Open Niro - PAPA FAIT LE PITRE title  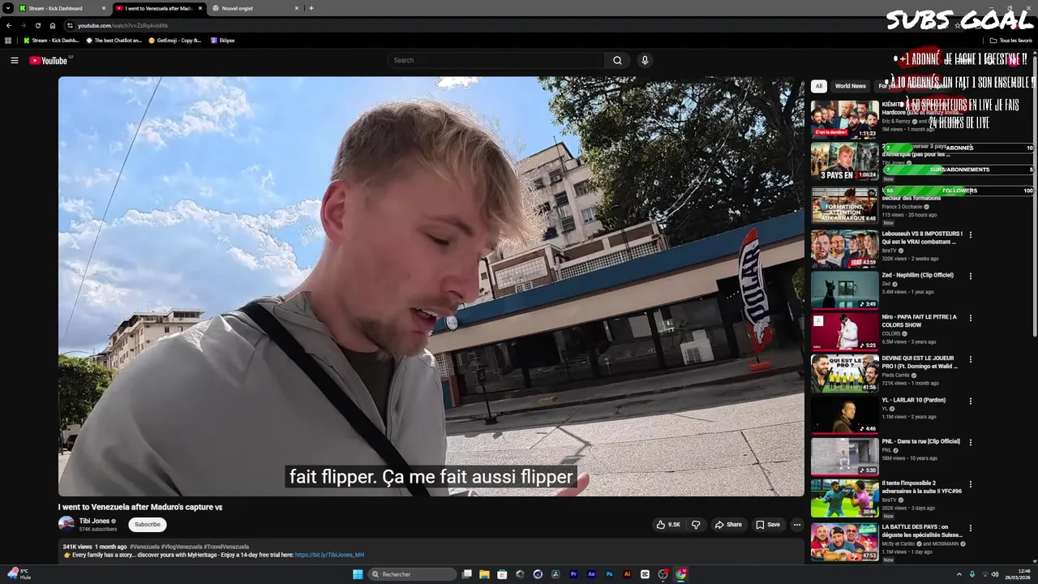point(919,320)
